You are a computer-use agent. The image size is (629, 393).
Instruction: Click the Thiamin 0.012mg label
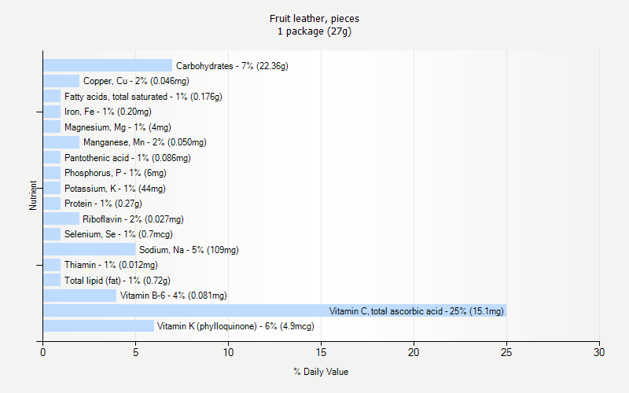[x=111, y=265]
